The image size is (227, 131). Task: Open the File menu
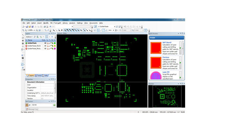tap(24, 23)
